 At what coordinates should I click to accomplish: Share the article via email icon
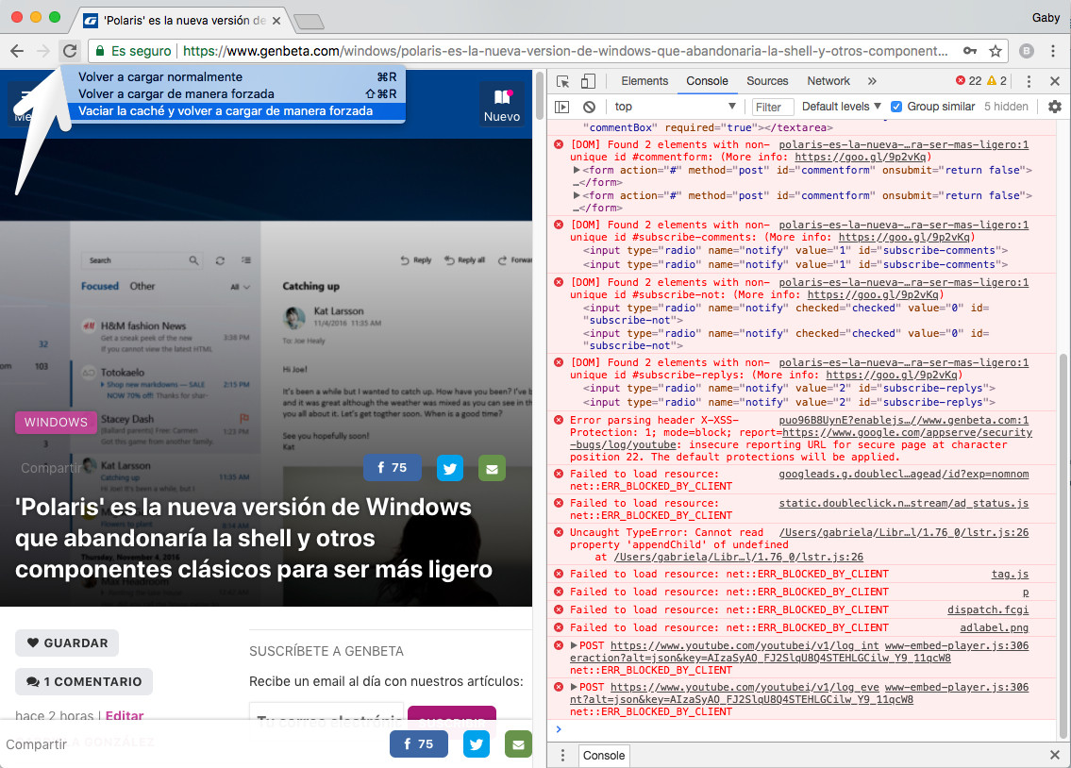492,468
